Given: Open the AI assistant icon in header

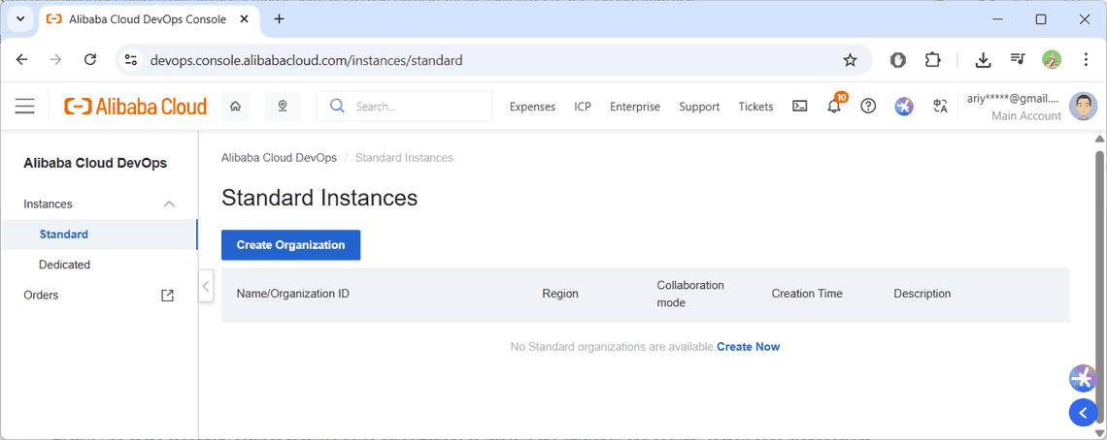Looking at the screenshot, I should click(904, 107).
